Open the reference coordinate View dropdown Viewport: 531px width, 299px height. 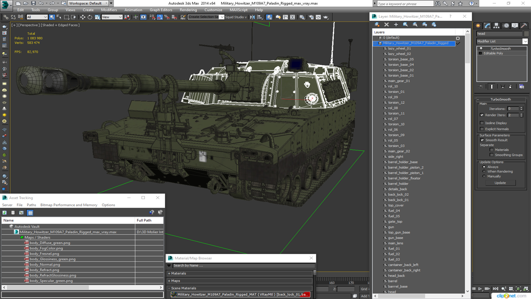pos(112,17)
